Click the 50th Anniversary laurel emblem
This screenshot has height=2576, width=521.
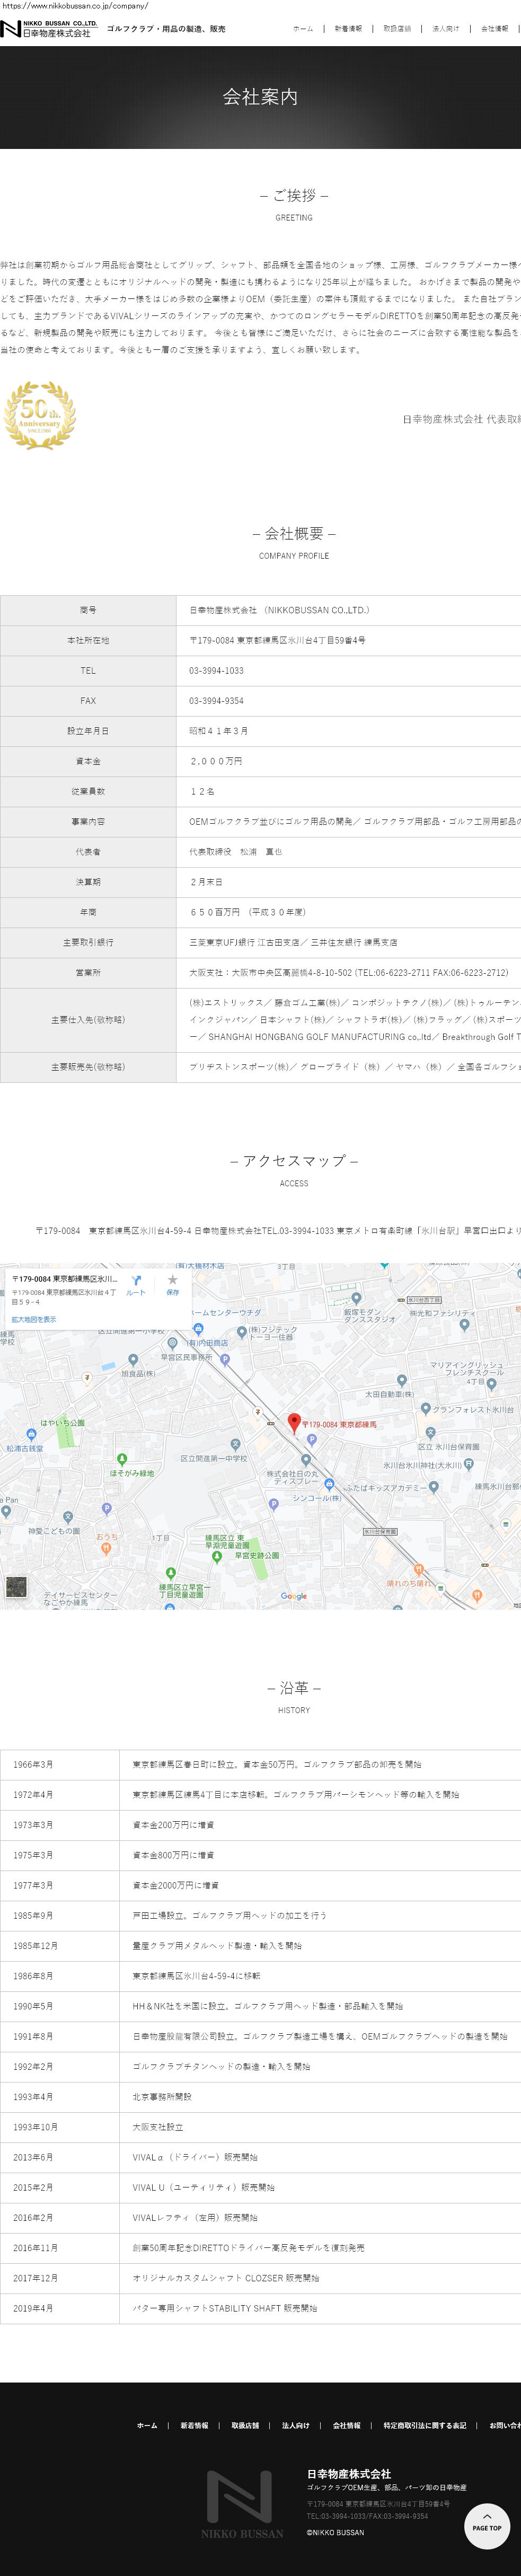click(40, 415)
